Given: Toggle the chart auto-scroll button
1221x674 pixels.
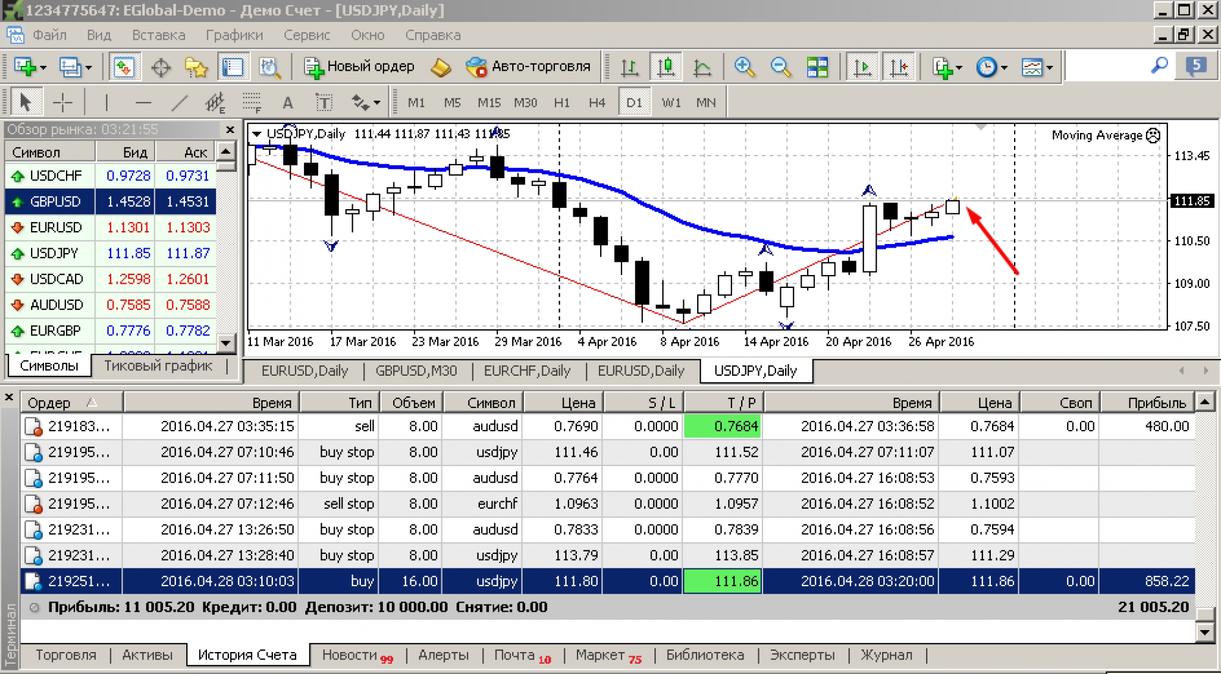Looking at the screenshot, I should point(862,67).
